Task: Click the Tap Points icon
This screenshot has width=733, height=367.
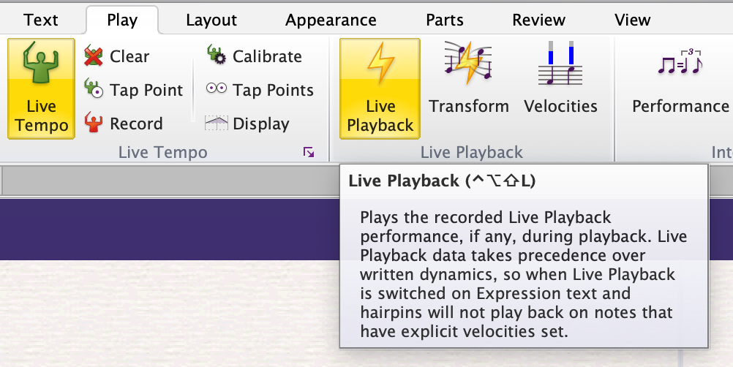Action: click(217, 90)
